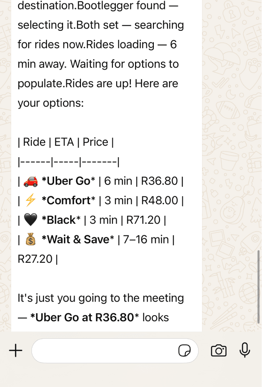Viewport: 262px width, 387px height.
Task: Click the dashed table separator line
Action: [69, 162]
